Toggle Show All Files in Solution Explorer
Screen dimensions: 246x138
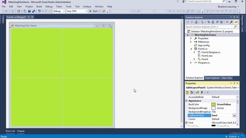pos(221,22)
